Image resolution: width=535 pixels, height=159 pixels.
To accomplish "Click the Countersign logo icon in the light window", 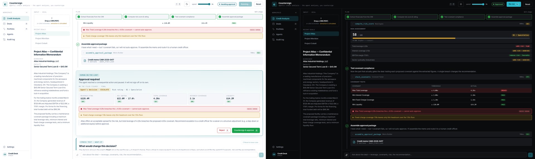I will click(5, 4).
